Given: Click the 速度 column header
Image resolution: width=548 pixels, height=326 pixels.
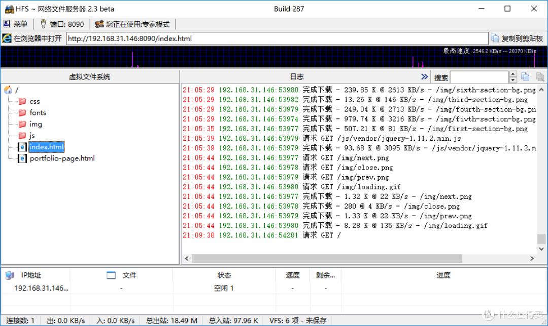Looking at the screenshot, I should pyautogui.click(x=293, y=275).
